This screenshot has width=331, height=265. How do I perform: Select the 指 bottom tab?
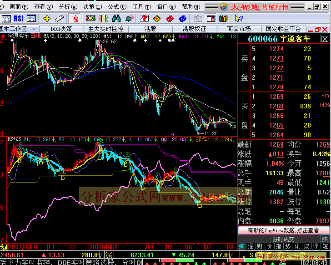point(278,246)
